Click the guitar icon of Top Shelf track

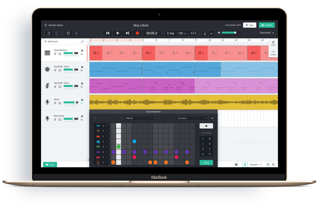coord(47,86)
